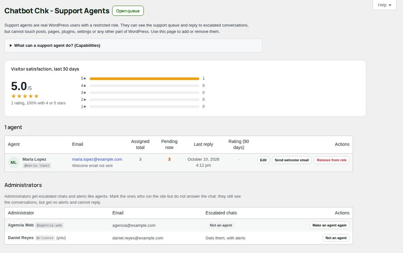This screenshot has height=253, width=403.
Task: Click the Pending now value 3
Action: pyautogui.click(x=169, y=159)
